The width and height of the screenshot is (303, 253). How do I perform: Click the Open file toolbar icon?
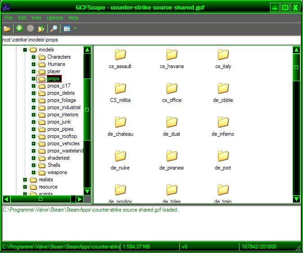coord(7,29)
